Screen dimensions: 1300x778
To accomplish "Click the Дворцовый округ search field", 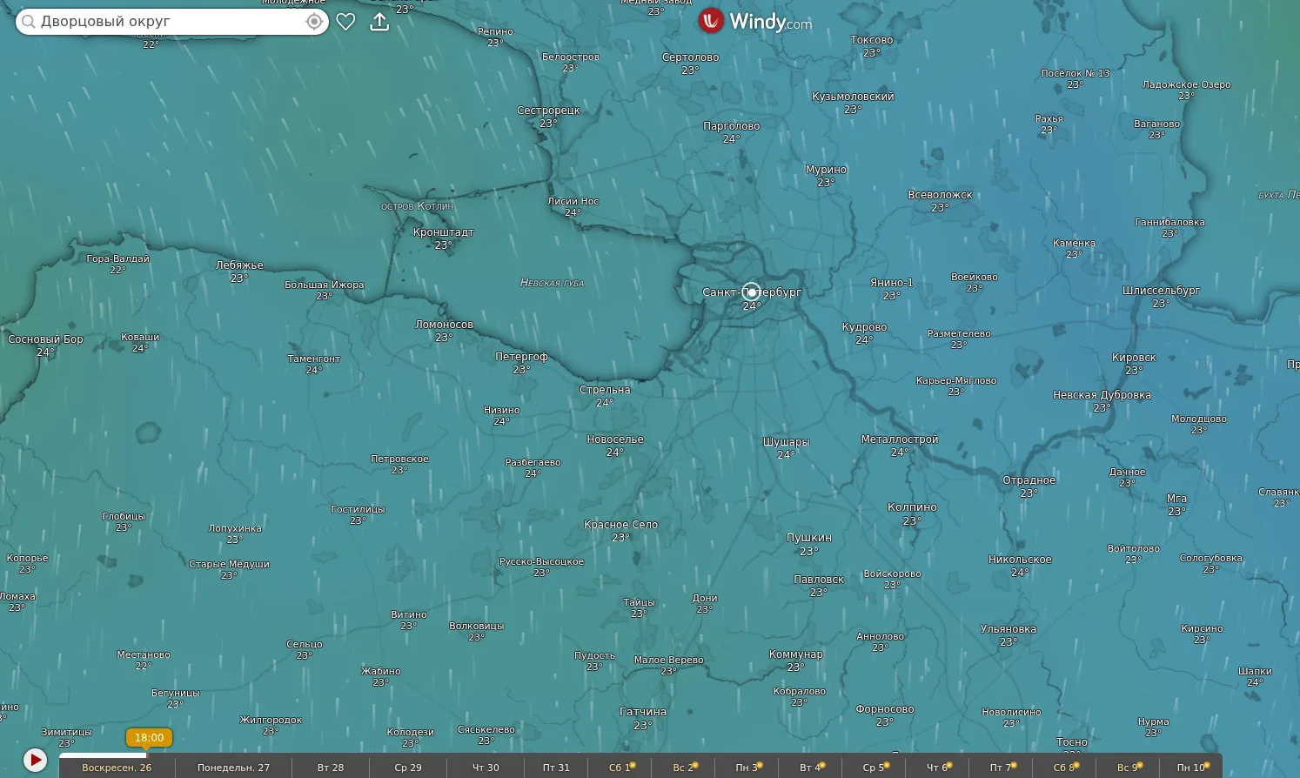I will coord(172,22).
